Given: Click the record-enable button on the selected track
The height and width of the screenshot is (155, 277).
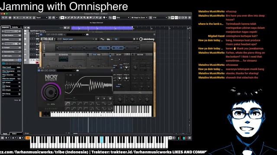Looking at the screenshot, I should tap(37, 62).
